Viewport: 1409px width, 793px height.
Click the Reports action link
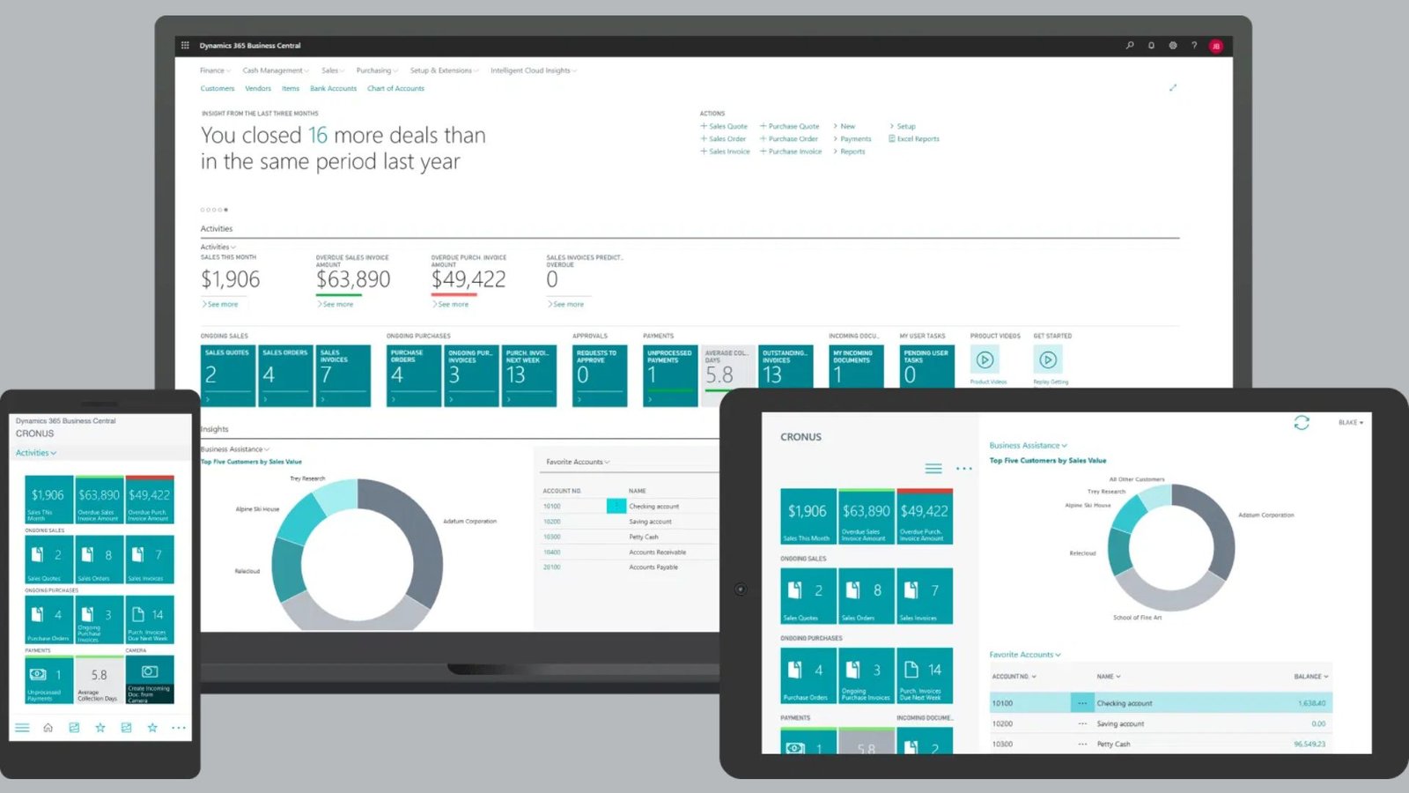coord(849,152)
